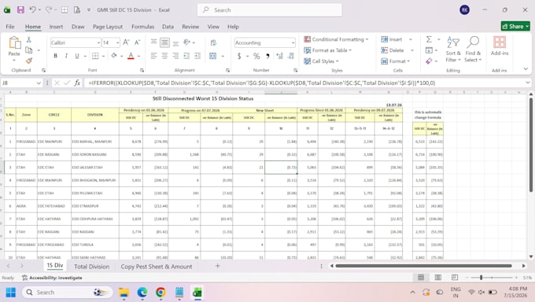Decrease font size with smaller A
Screen dimensions: 535x302
pyautogui.click(x=137, y=42)
